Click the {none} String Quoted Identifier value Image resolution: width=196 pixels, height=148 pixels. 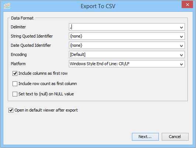76,36
